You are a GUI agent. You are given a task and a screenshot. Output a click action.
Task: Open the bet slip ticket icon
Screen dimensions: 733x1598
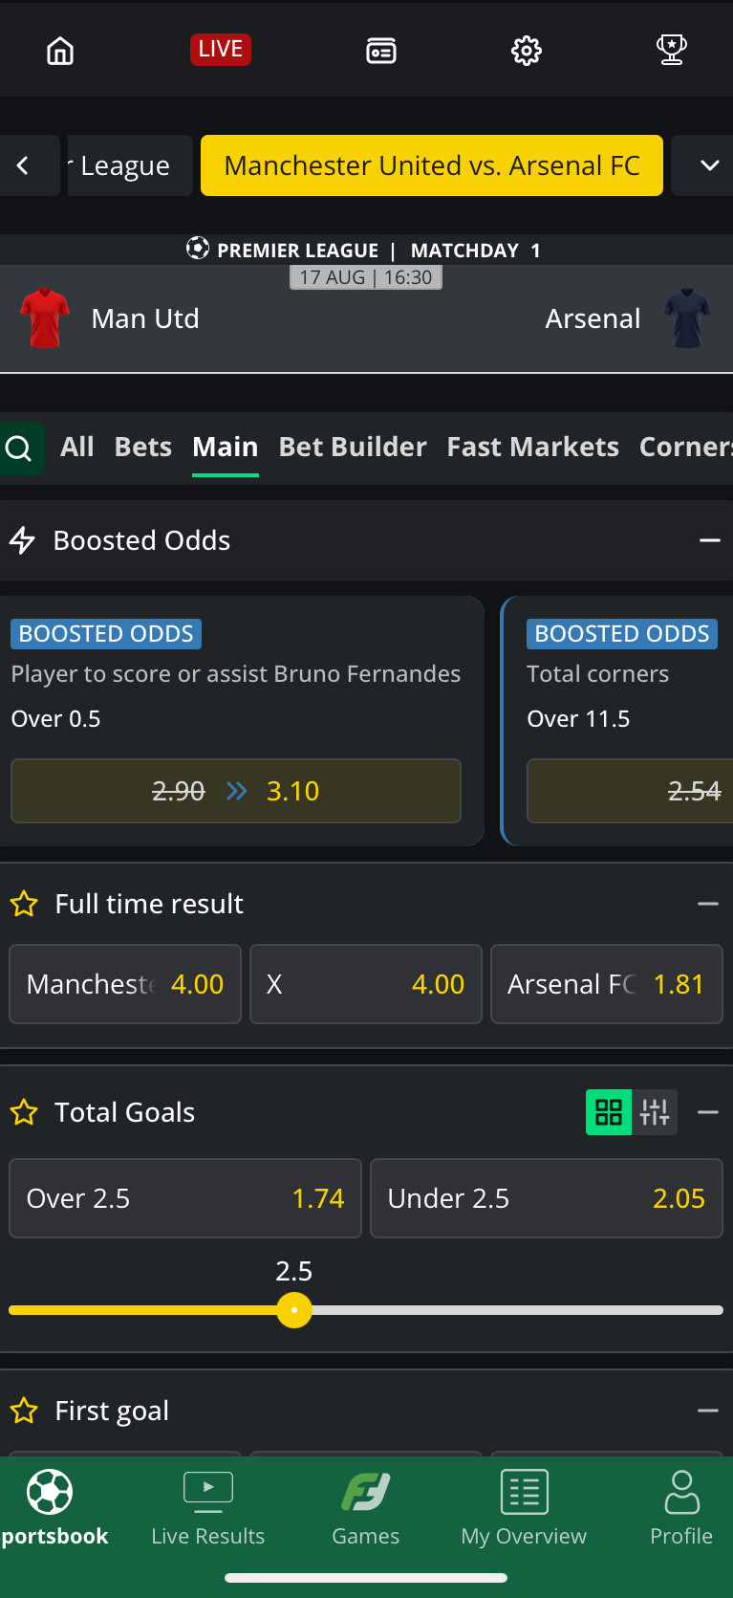381,50
